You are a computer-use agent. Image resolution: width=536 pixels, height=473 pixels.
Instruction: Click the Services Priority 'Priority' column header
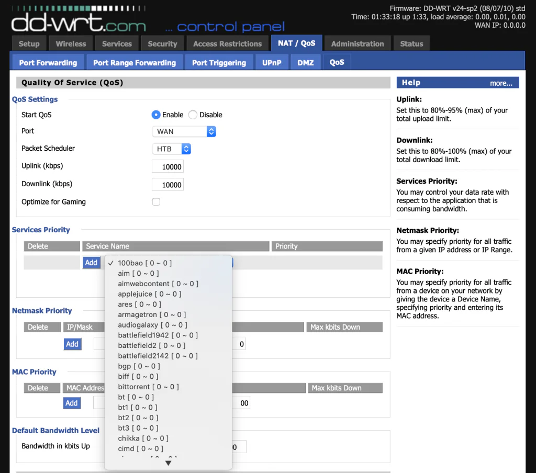pos(327,246)
